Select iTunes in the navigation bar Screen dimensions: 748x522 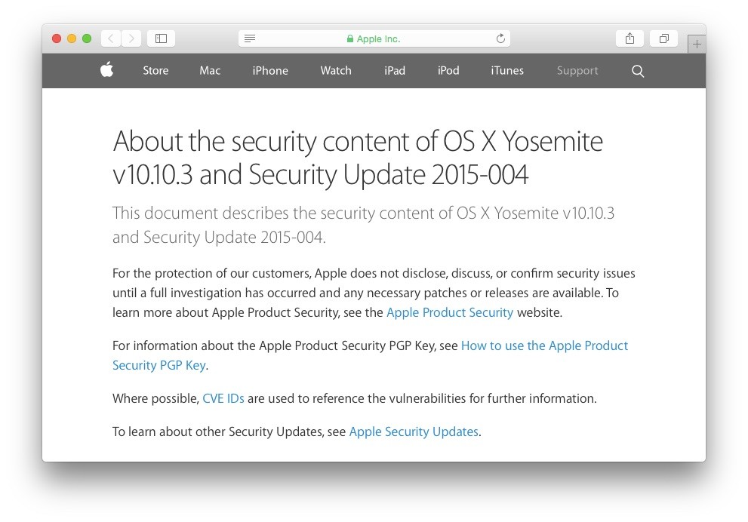pos(507,71)
